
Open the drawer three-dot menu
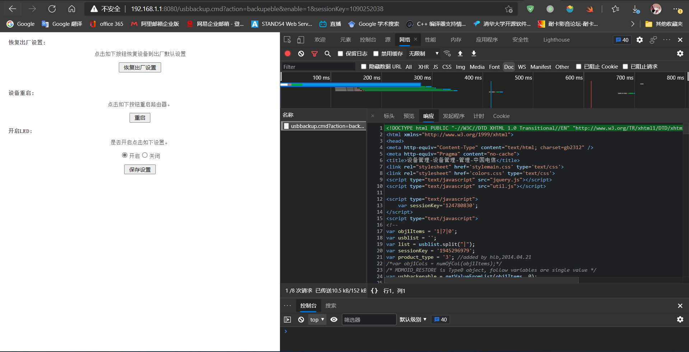tap(287, 306)
